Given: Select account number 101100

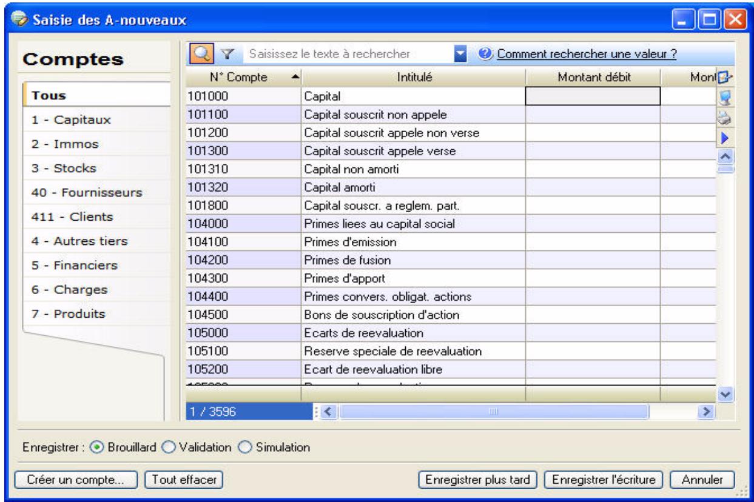Looking at the screenshot, I should coord(244,113).
